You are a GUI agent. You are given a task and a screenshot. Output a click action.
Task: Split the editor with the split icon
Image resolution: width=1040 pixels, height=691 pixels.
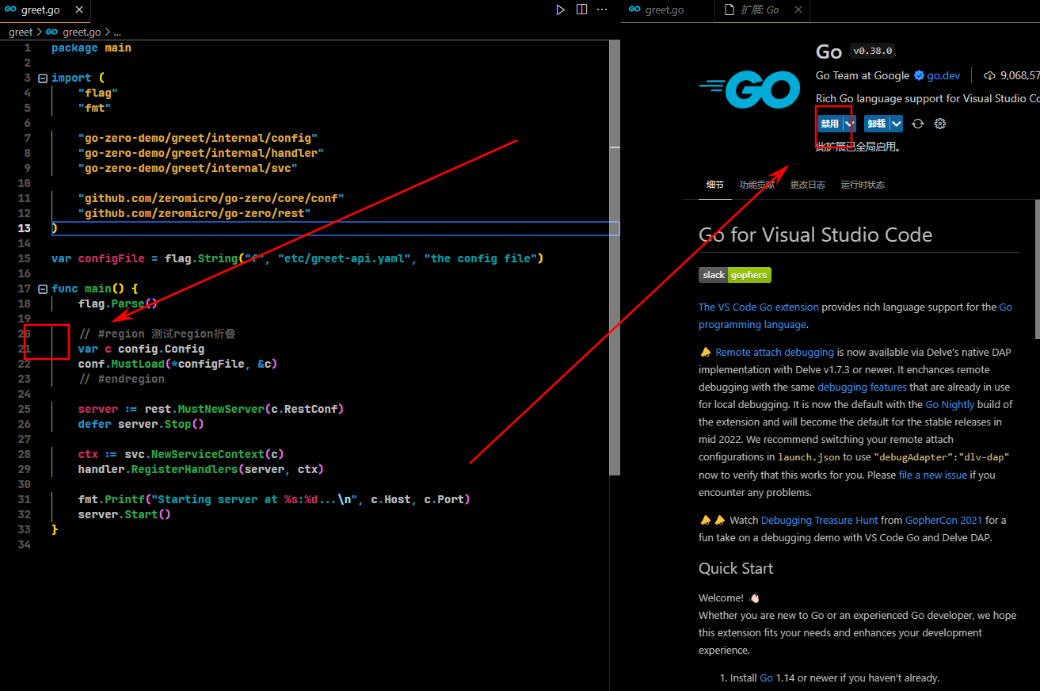click(x=581, y=9)
